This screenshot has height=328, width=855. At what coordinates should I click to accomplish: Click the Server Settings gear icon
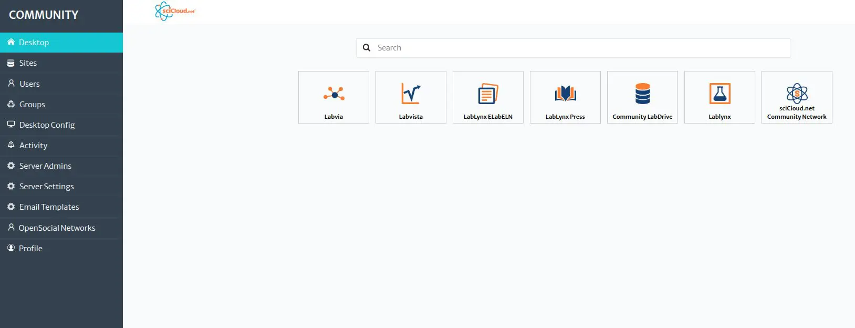11,186
